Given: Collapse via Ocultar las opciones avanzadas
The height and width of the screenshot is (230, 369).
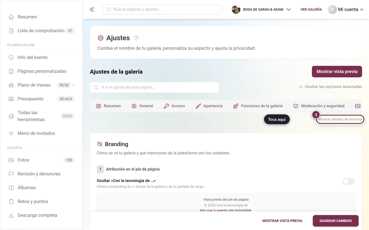Looking at the screenshot, I should [x=331, y=87].
